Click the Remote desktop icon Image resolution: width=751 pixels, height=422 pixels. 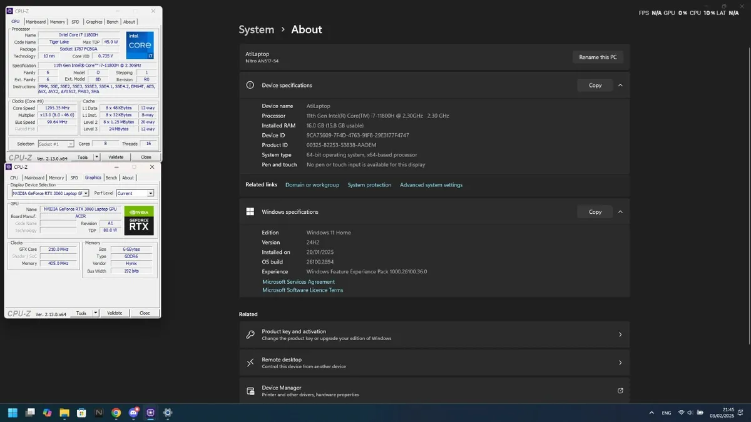[250, 363]
